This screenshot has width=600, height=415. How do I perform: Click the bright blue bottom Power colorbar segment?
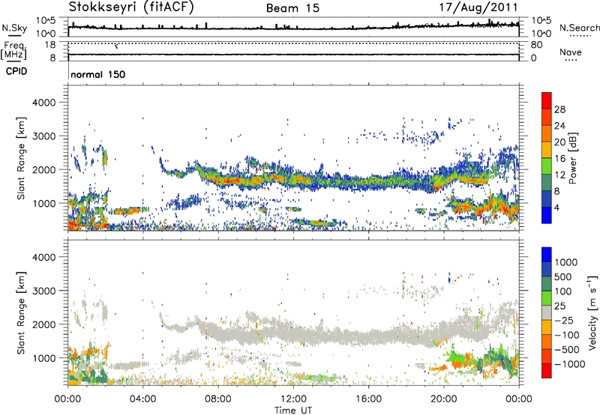click(x=547, y=215)
